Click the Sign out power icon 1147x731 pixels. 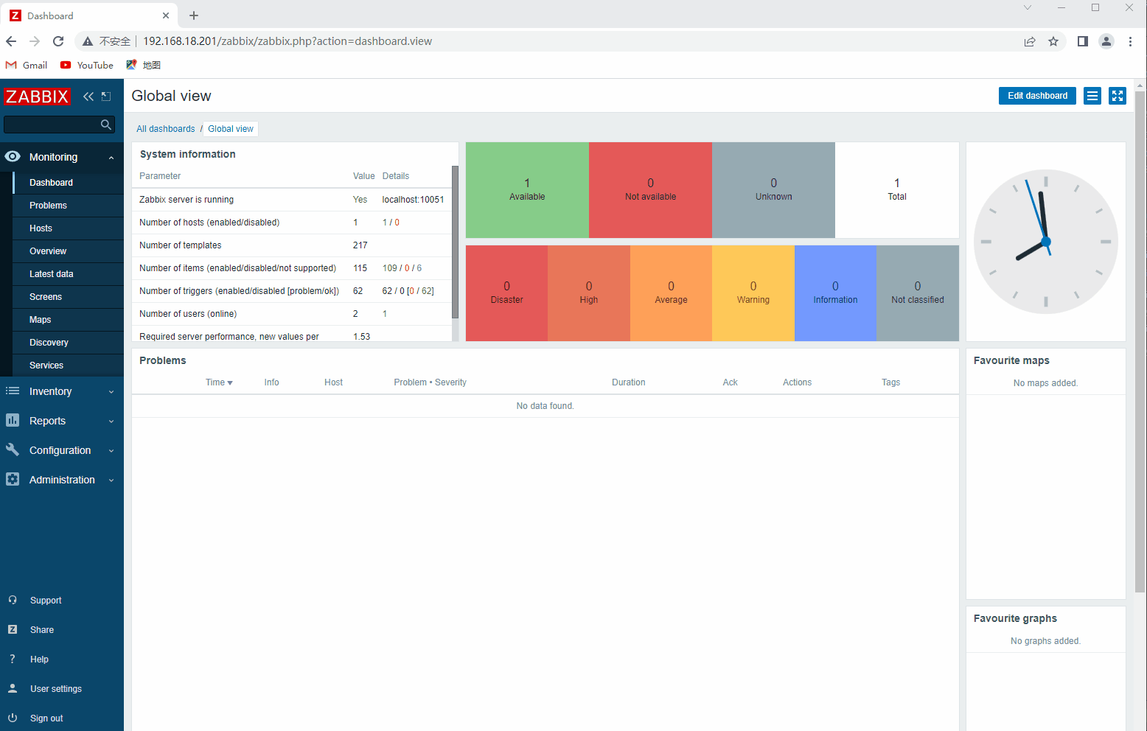click(13, 718)
